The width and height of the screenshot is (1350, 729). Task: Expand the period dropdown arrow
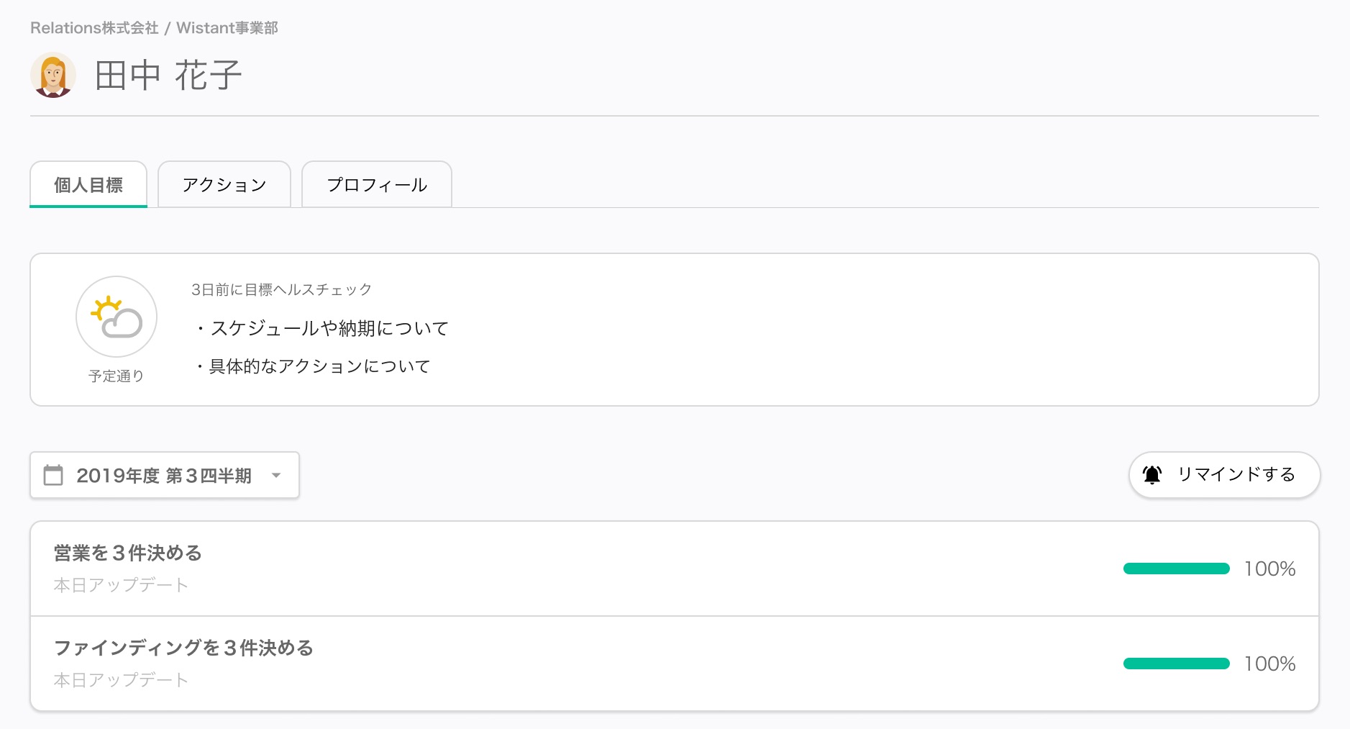[x=276, y=475]
